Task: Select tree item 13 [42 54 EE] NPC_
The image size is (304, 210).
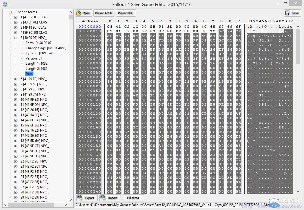Action: 35,115
